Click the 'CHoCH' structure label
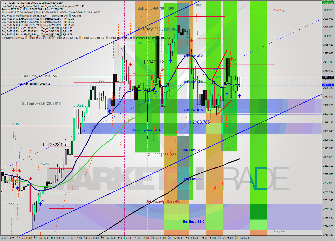Screen dimensions: 335x241 pyautogui.click(x=45, y=165)
